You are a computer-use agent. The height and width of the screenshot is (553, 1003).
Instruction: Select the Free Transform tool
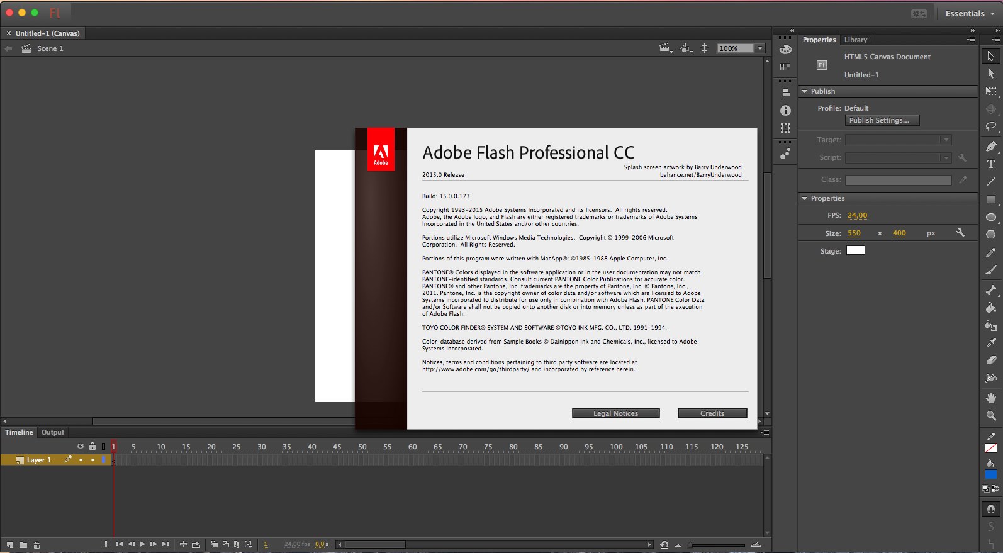coord(991,91)
